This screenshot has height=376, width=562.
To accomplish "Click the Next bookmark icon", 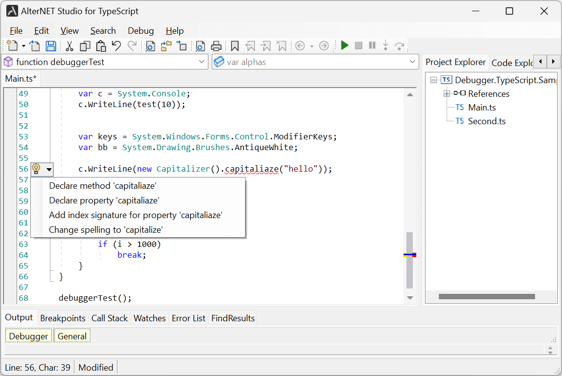I will click(266, 46).
